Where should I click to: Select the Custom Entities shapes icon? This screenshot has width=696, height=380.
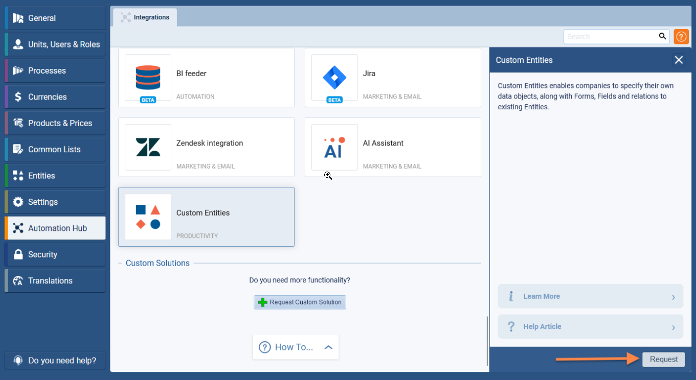(148, 217)
